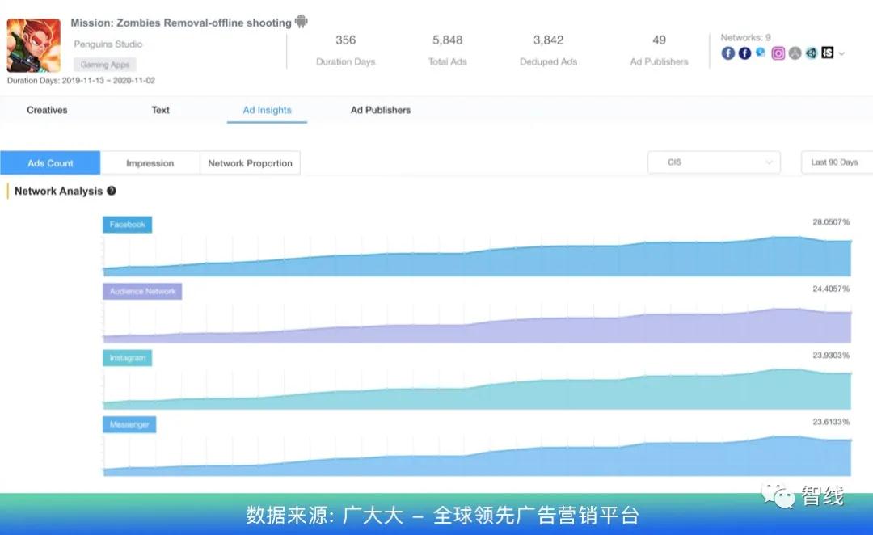This screenshot has width=873, height=535.
Task: Click the Gaming Apps category tag
Action: [x=105, y=63]
